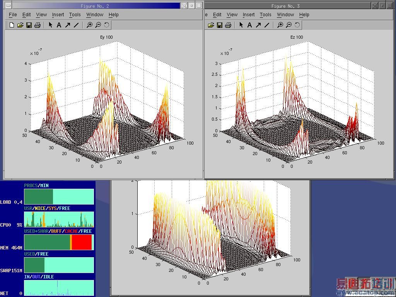Activate Rotate 3D tool in Figure 2
The height and width of the screenshot is (297, 396).
107,25
